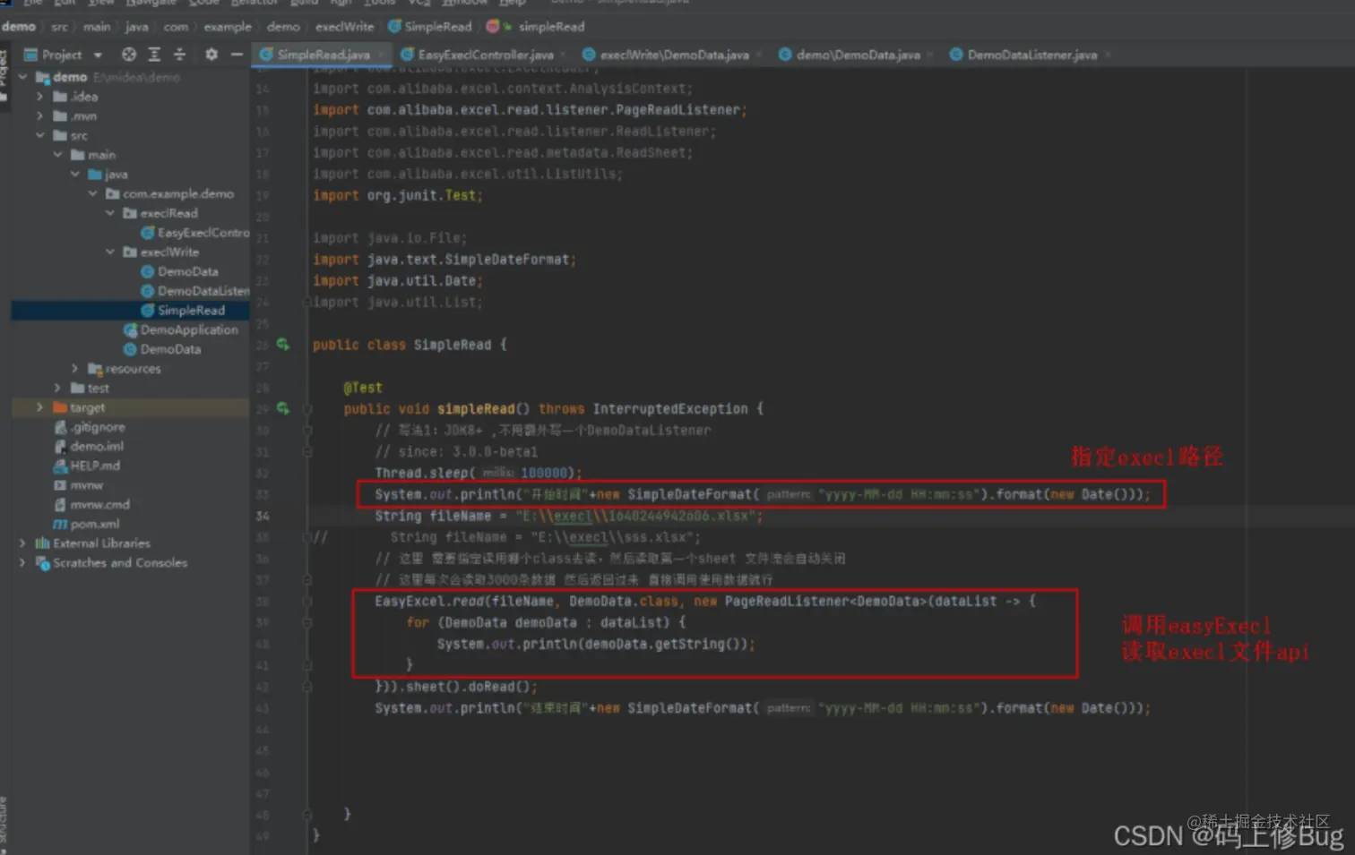Collapse the demo root project node
The width and height of the screenshot is (1355, 855).
23,77
